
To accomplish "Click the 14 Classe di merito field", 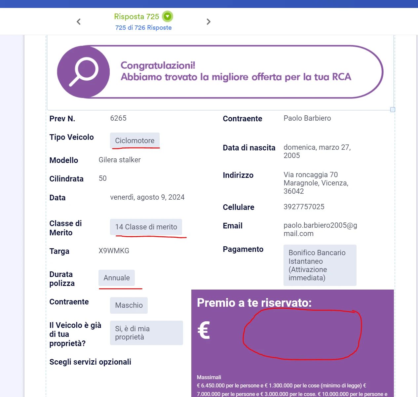I will (x=146, y=227).
